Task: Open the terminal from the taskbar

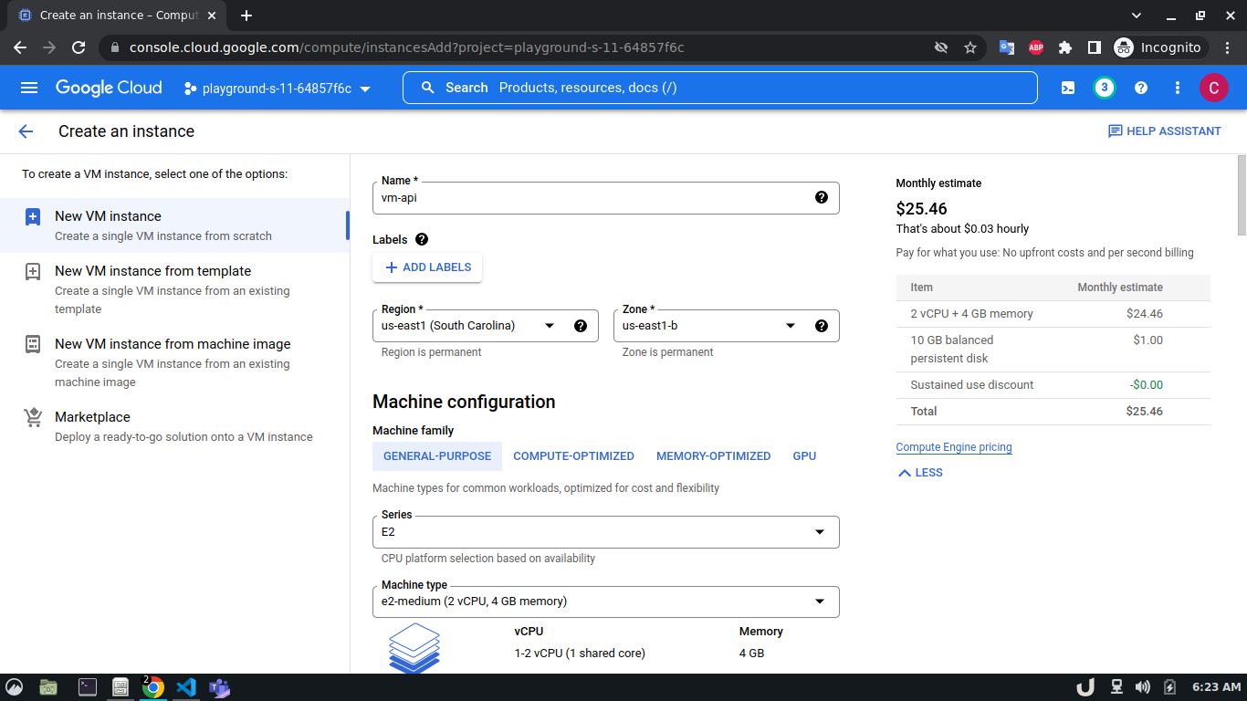Action: pyautogui.click(x=88, y=687)
